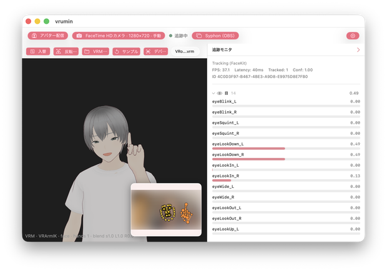Click the 入替 swap button
The image size is (387, 271).
[x=38, y=51]
